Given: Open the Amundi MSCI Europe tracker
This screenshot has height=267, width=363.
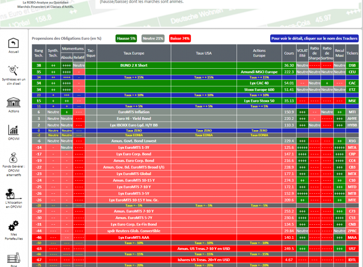Looking at the screenshot, I should (x=259, y=72).
